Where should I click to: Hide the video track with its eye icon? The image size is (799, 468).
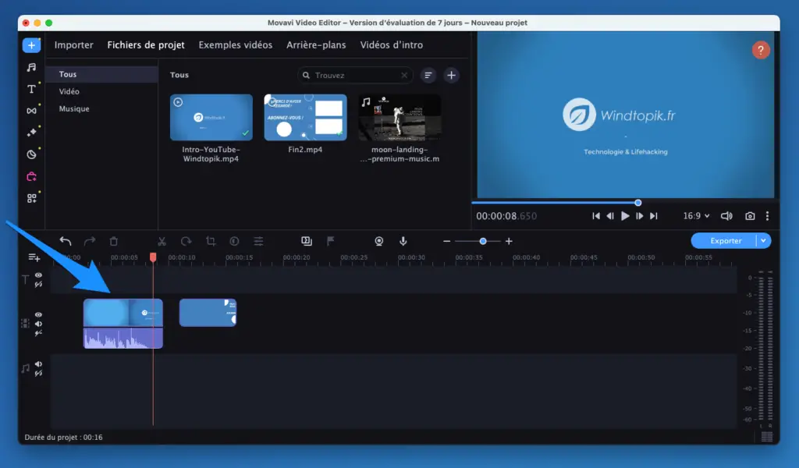[39, 314]
